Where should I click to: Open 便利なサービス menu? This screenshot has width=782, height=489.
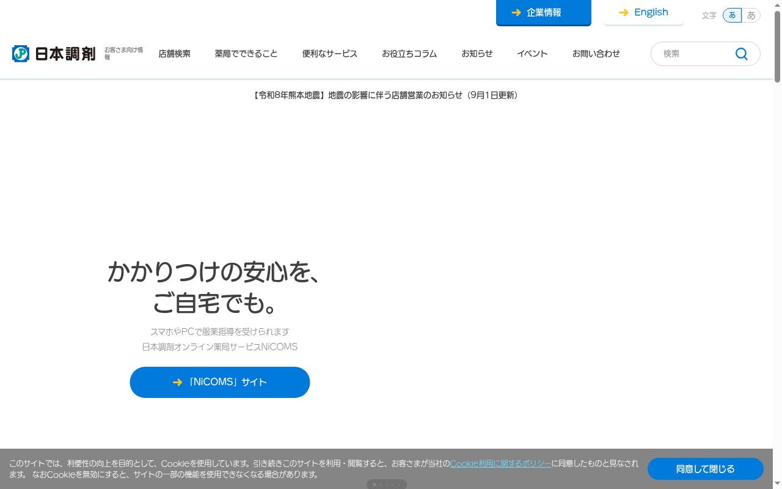(x=330, y=54)
